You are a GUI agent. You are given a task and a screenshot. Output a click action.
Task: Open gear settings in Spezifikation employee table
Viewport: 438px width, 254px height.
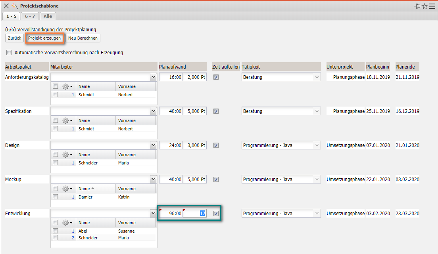[x=67, y=120]
